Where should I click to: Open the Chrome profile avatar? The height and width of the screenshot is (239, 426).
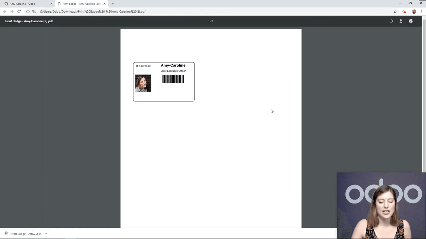coord(414,12)
